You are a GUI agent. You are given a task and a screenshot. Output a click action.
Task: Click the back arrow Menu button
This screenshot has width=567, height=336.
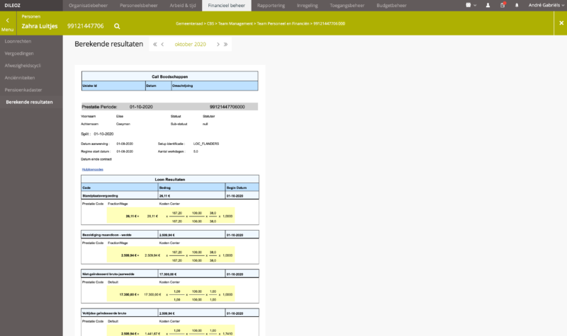tap(7, 24)
